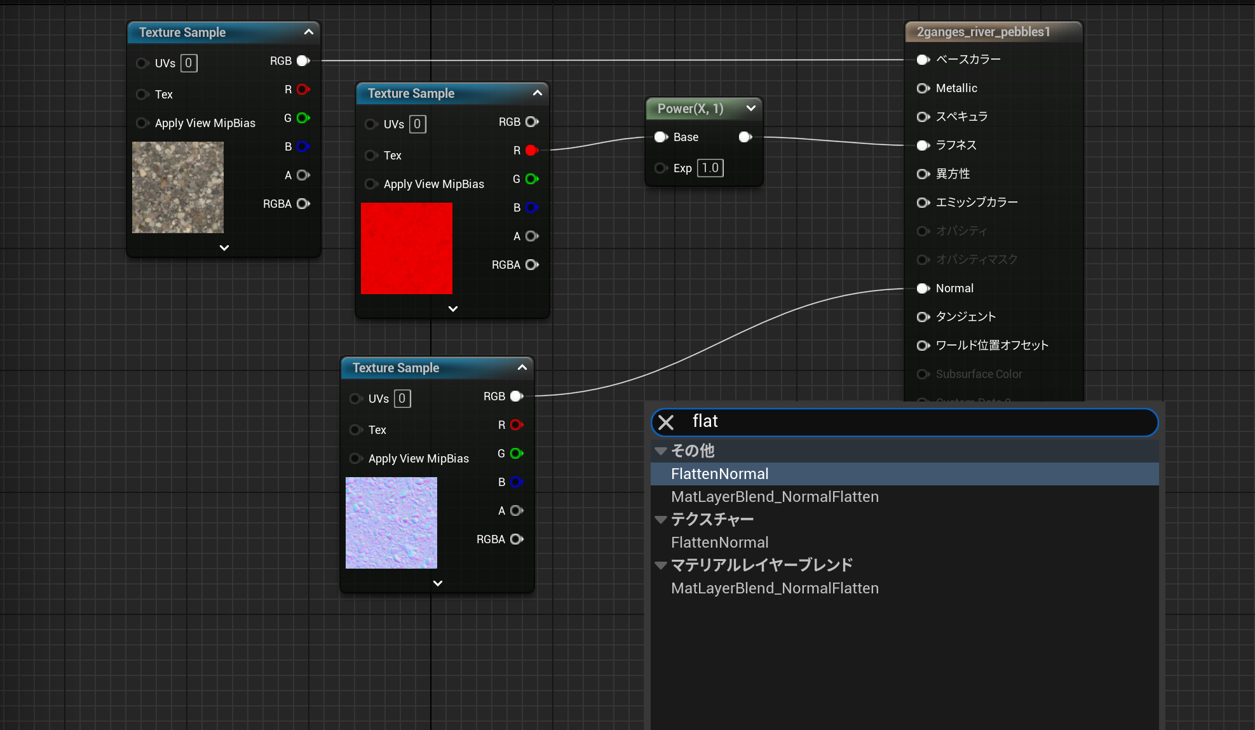
Task: Select highlighted FlattenNormal entry
Action: tap(719, 474)
